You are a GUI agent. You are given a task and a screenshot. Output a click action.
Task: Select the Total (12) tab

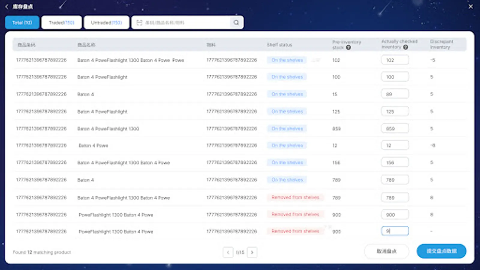(22, 22)
